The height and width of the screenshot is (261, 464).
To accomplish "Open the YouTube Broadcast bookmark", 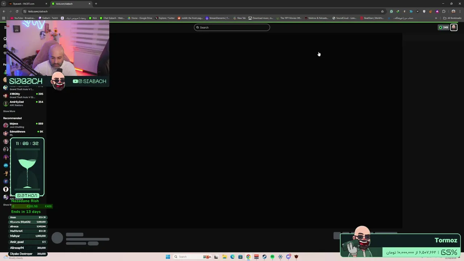I will coord(23,18).
